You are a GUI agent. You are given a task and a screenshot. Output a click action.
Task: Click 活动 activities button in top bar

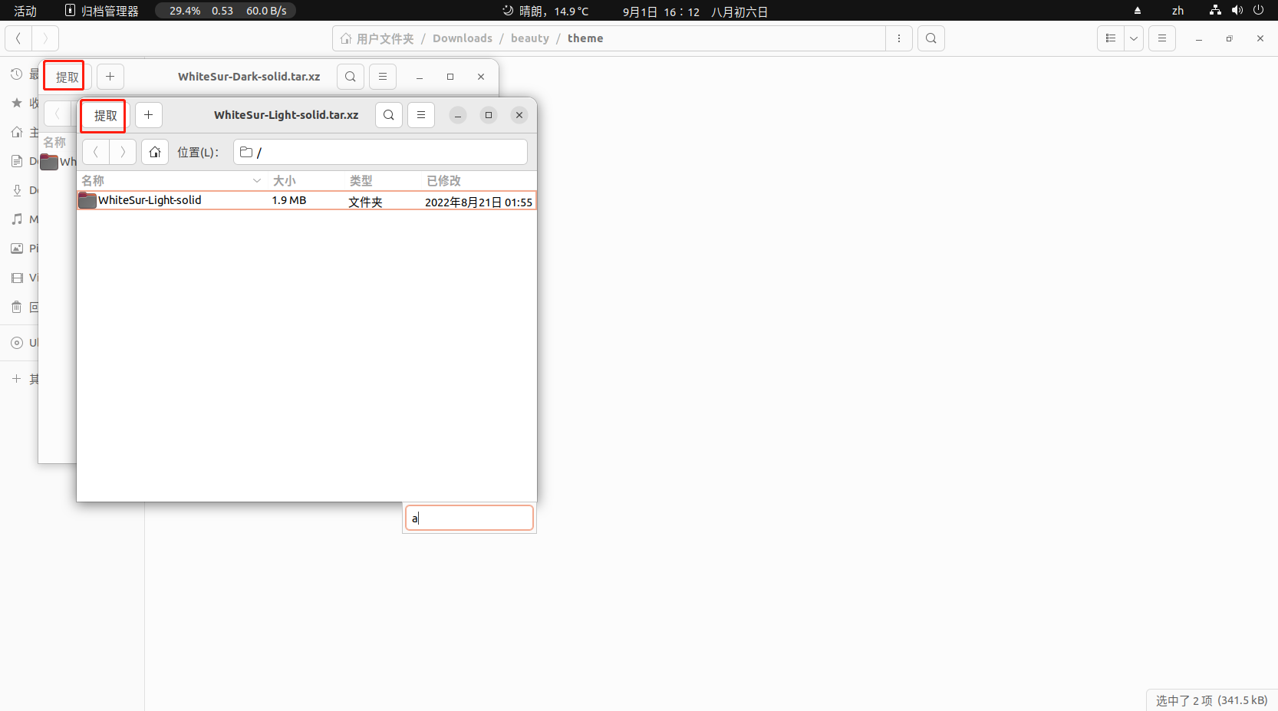coord(25,11)
